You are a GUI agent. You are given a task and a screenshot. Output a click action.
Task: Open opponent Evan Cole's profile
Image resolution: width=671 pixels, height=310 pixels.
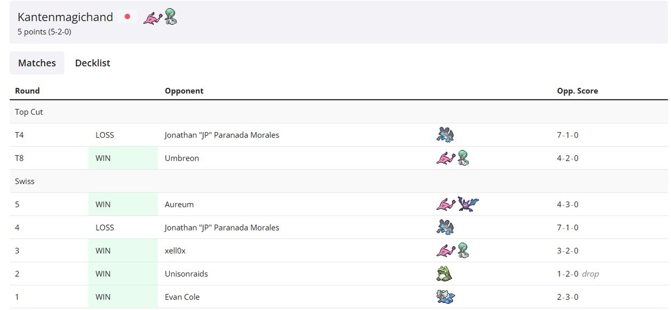coord(182,297)
